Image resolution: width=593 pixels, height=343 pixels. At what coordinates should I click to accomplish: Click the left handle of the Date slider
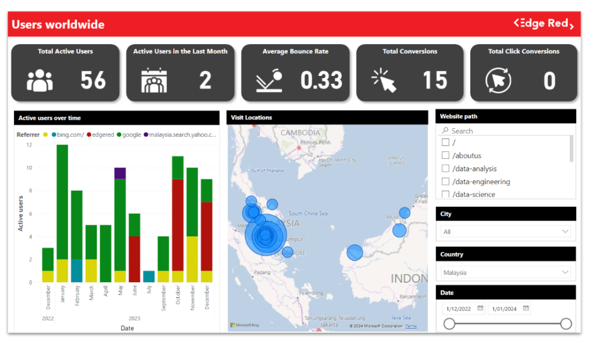tap(449, 324)
